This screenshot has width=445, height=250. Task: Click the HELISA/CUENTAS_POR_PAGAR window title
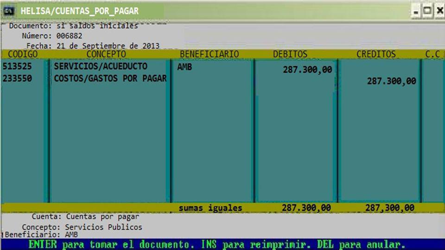79,11
